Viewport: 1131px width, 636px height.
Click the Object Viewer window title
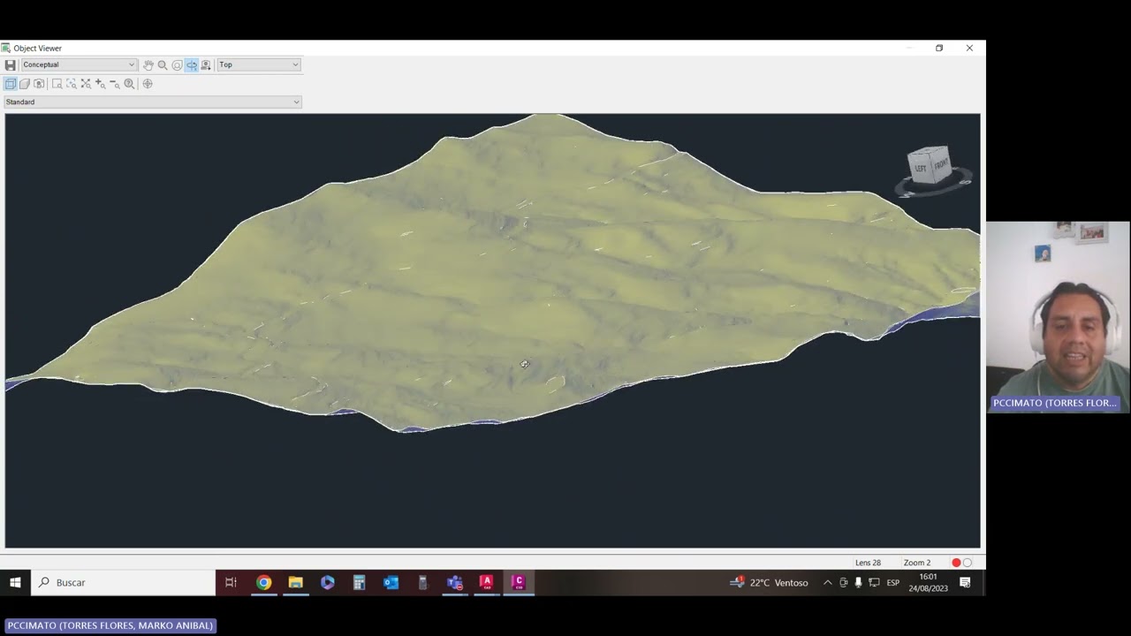(x=37, y=49)
